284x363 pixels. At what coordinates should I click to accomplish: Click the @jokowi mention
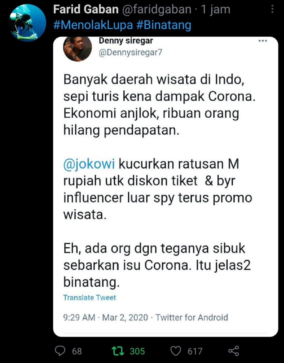89,164
